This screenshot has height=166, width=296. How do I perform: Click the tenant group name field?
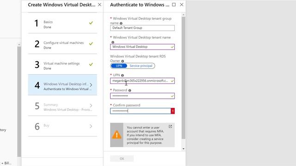tap(142, 28)
